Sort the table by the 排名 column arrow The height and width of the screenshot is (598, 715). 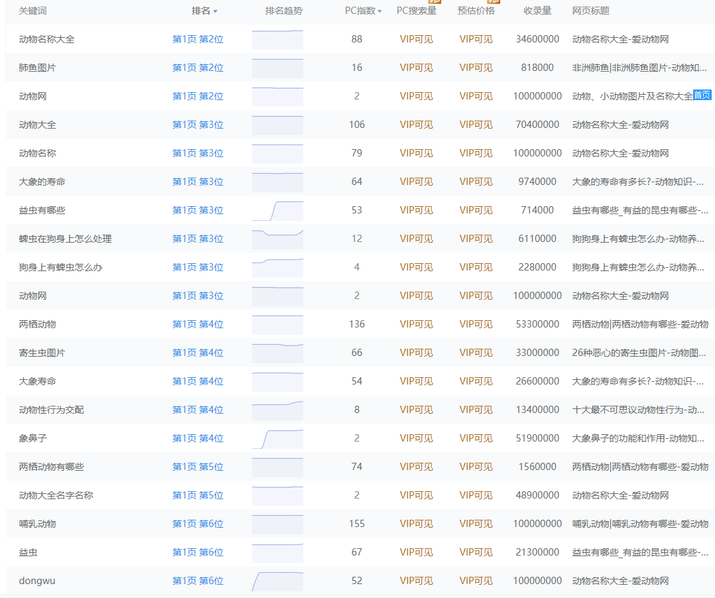coord(215,11)
